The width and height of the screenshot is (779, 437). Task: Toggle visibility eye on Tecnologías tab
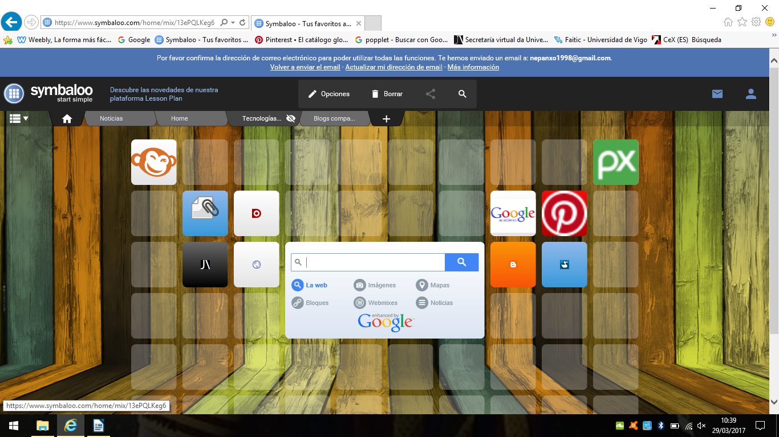click(291, 118)
